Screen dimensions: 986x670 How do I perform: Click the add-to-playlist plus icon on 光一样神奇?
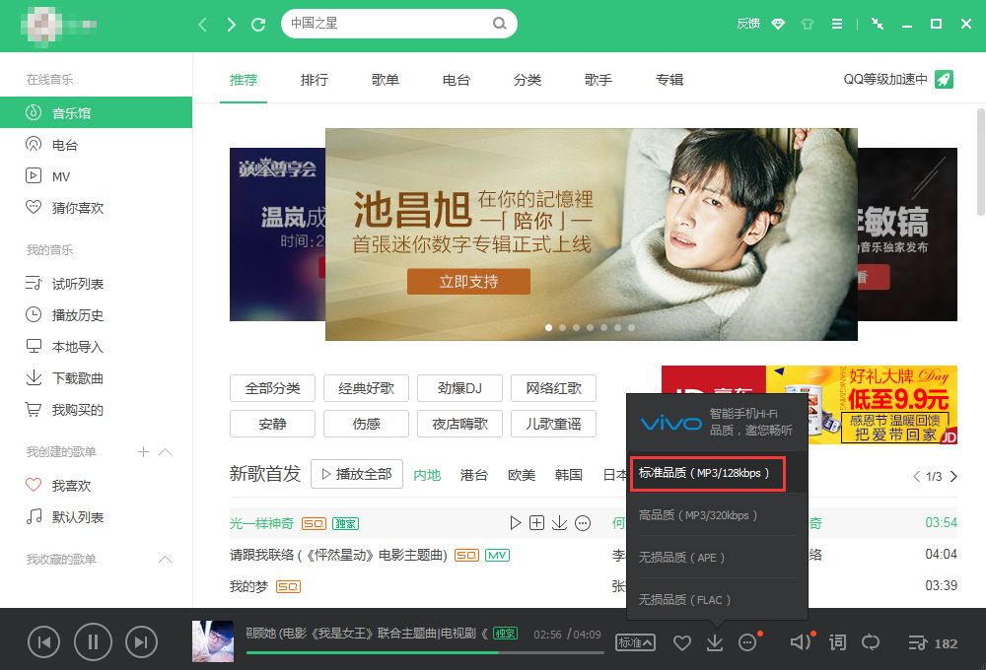(536, 523)
